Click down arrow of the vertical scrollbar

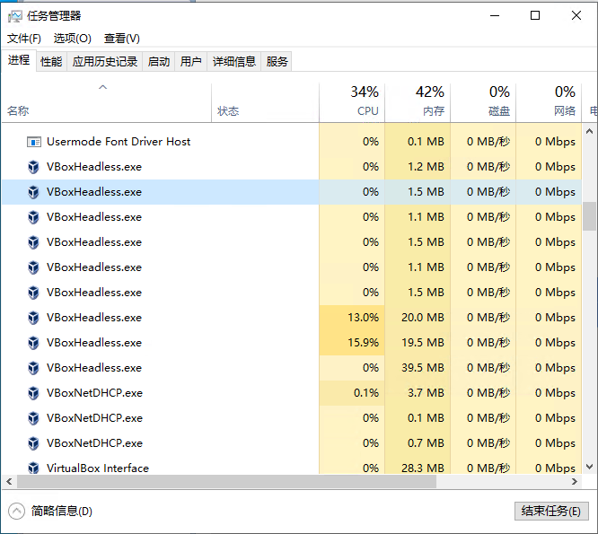coord(590,466)
